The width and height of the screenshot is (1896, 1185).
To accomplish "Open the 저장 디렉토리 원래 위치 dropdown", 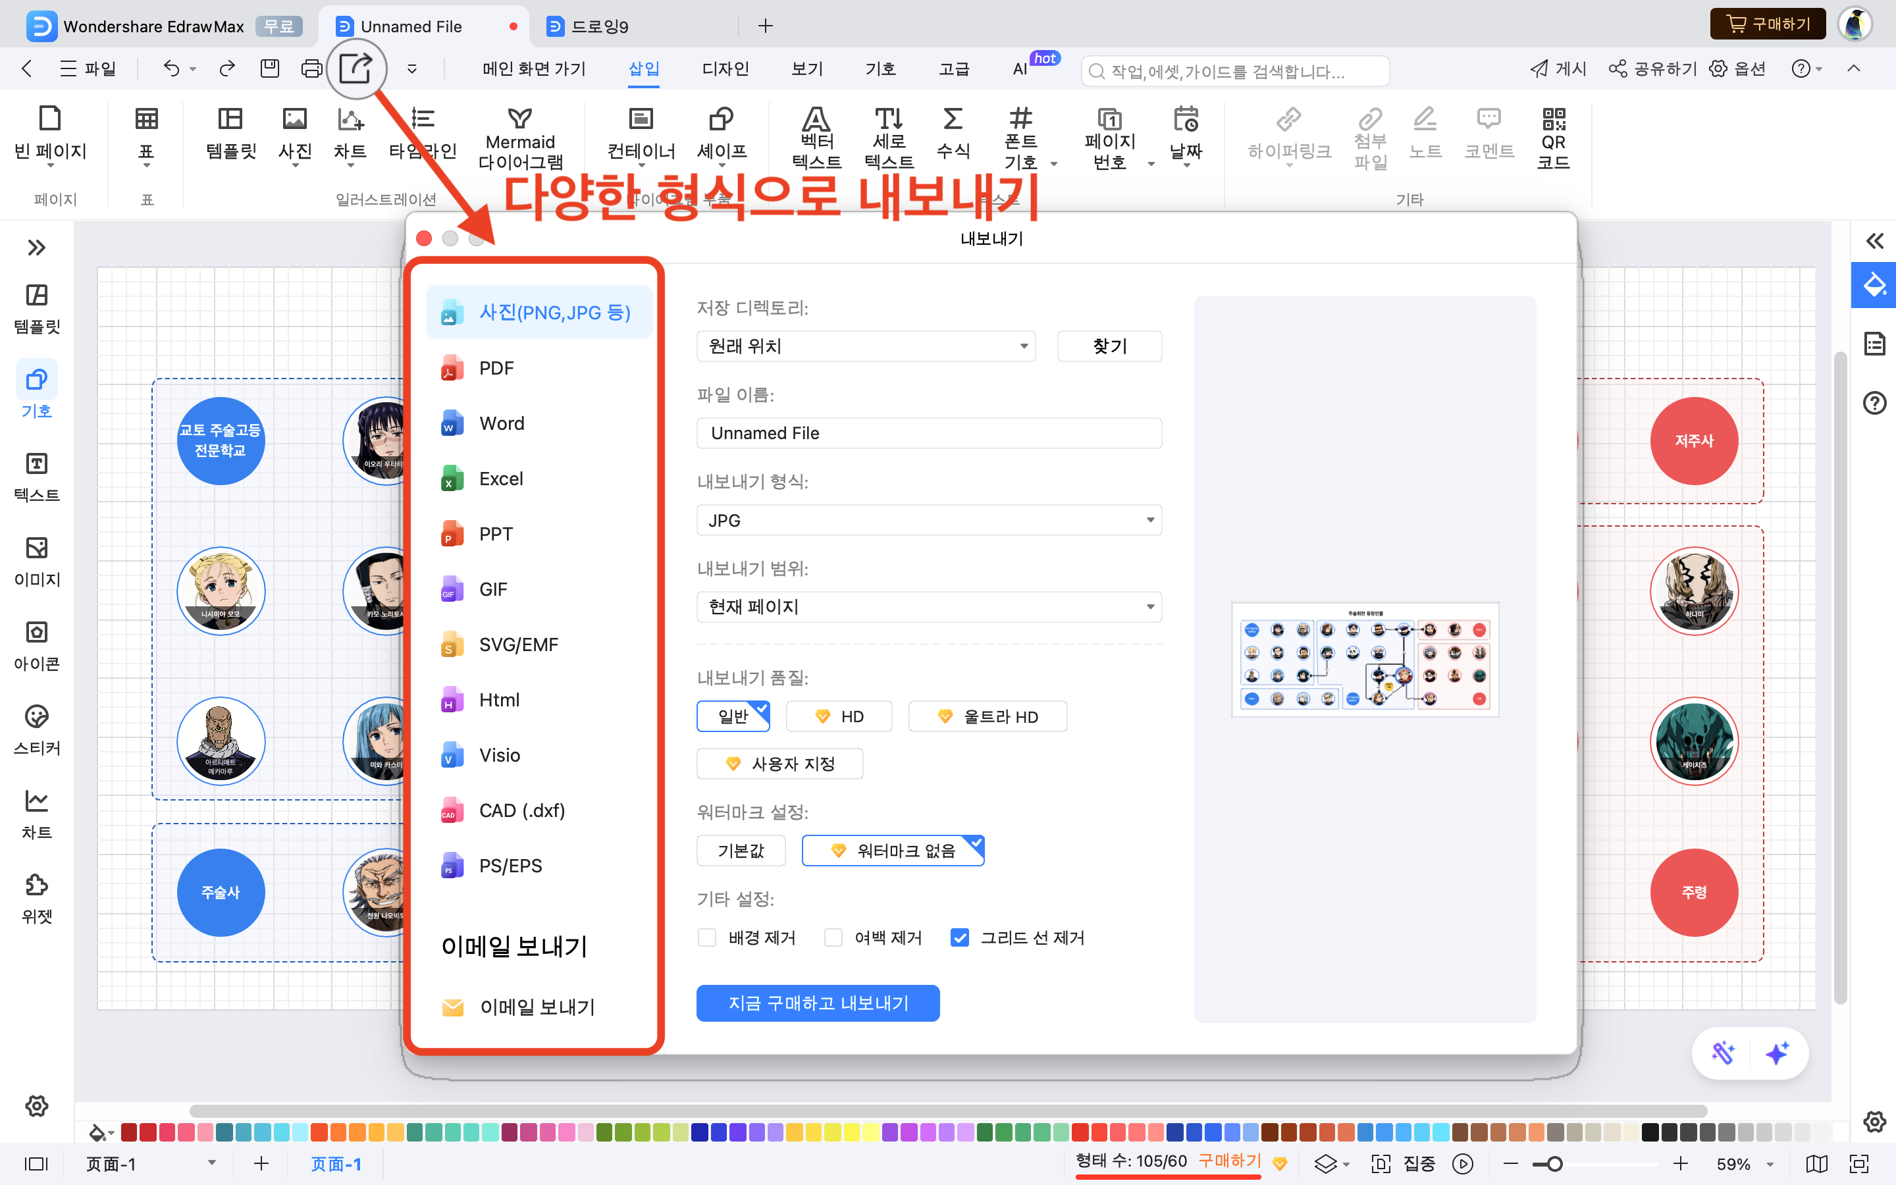I will click(x=866, y=346).
